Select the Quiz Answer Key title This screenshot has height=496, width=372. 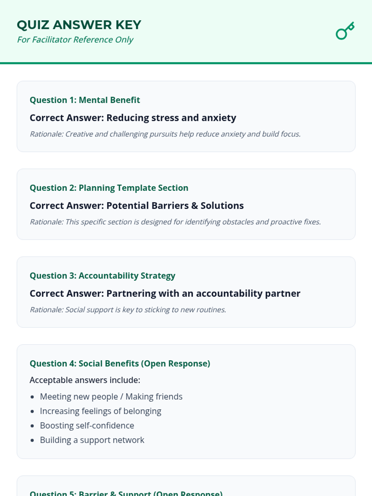79,25
